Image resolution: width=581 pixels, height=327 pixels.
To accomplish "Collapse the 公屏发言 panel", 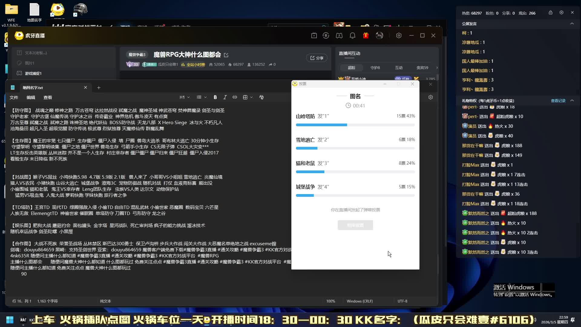I will point(572,24).
